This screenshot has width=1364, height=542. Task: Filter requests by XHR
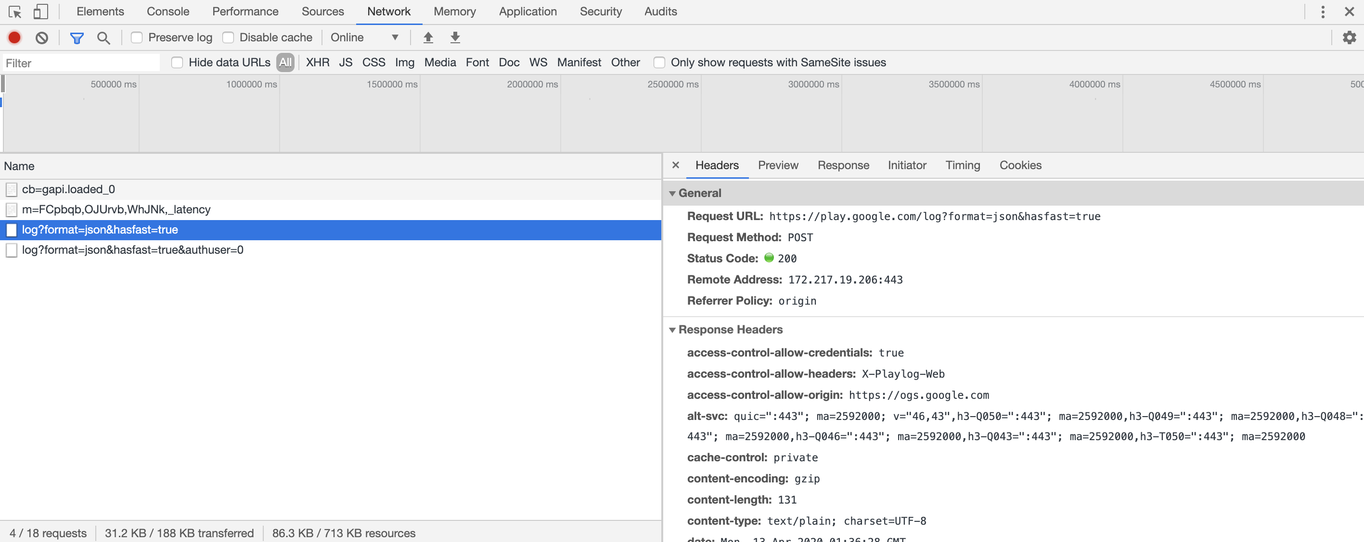(x=318, y=62)
